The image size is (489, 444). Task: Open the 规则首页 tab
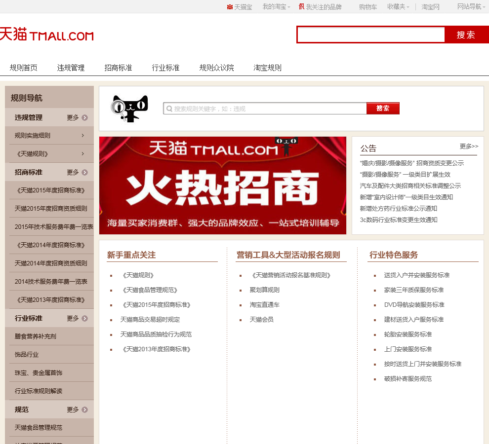[23, 68]
